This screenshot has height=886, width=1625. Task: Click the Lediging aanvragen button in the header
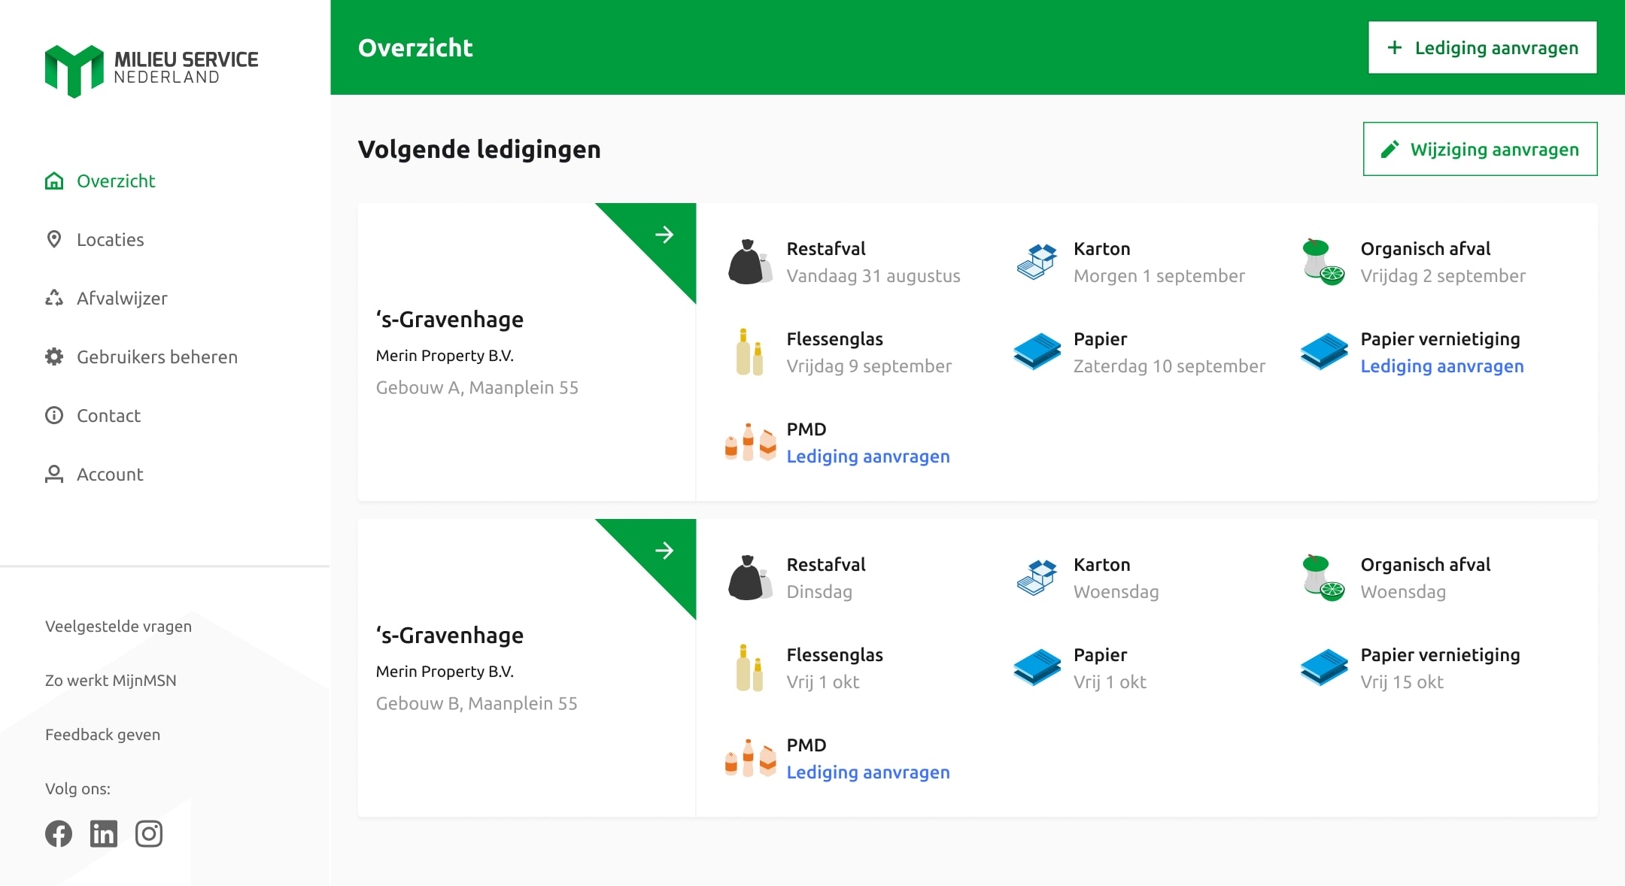tap(1483, 47)
